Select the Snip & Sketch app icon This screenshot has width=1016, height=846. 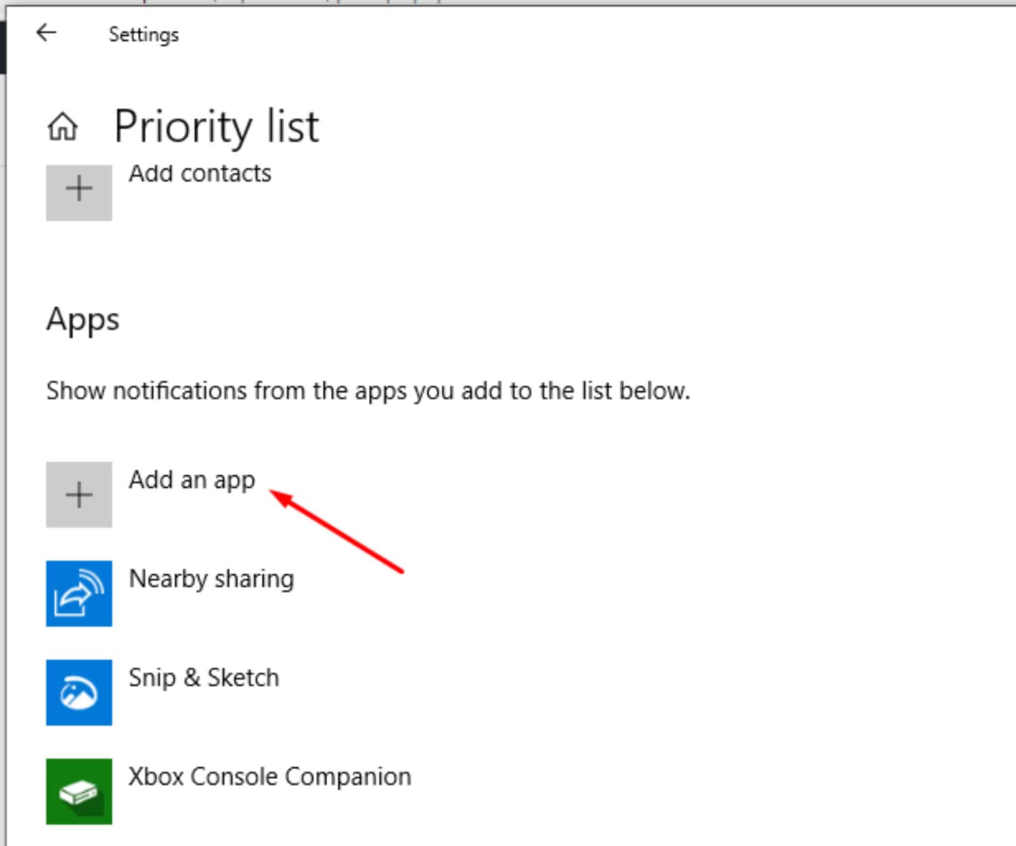click(x=79, y=692)
